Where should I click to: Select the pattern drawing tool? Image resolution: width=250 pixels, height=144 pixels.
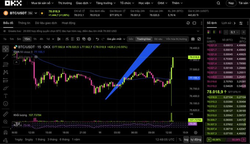coord(6,72)
